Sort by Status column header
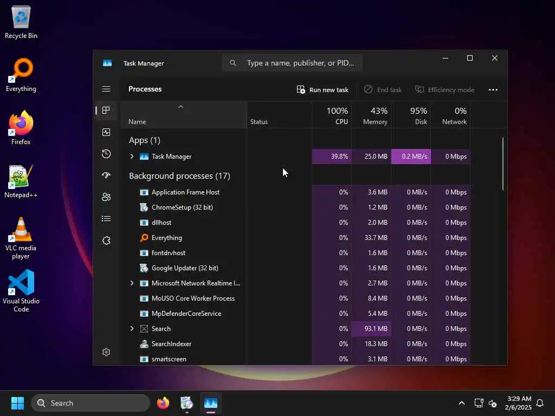The width and height of the screenshot is (555, 416). [279, 115]
